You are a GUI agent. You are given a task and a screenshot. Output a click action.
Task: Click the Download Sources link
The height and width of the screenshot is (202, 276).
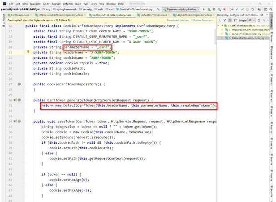coord(177,20)
